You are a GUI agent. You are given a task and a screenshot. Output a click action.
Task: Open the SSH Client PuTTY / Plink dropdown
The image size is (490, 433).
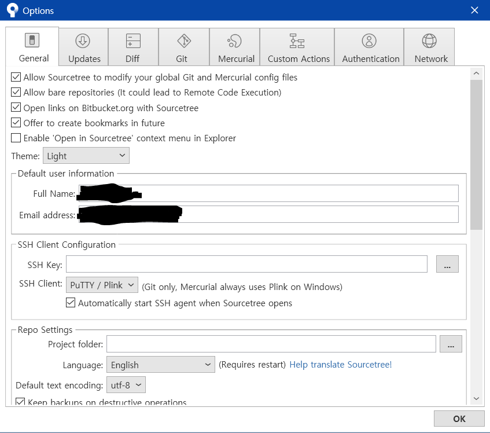[102, 285]
